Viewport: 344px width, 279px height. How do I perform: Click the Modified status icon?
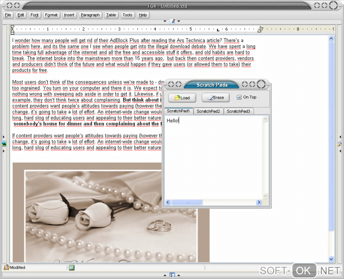[x=6, y=268]
